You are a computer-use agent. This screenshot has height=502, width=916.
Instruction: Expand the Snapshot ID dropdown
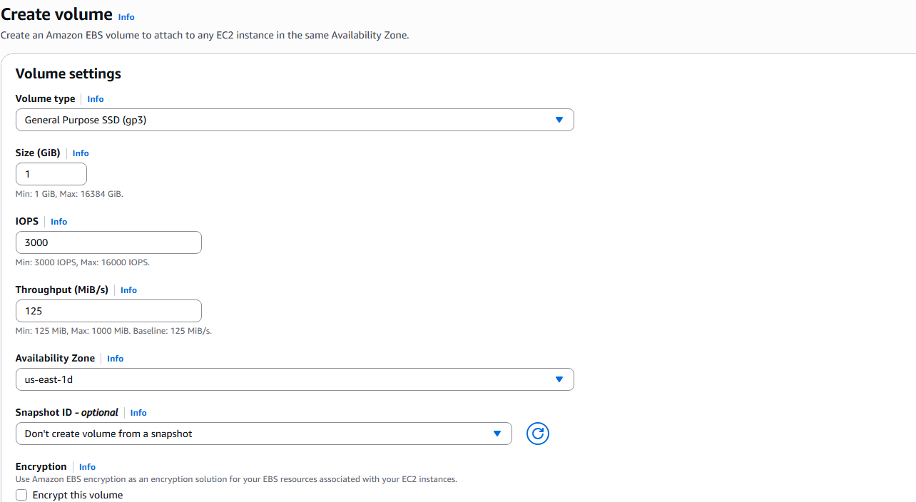point(264,434)
